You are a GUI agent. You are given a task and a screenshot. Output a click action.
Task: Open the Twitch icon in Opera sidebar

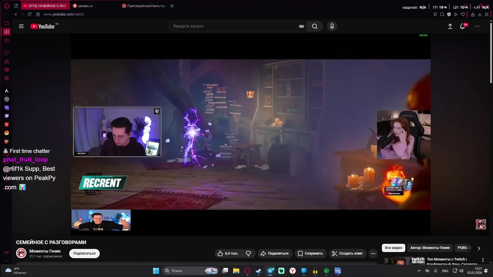(x=7, y=116)
